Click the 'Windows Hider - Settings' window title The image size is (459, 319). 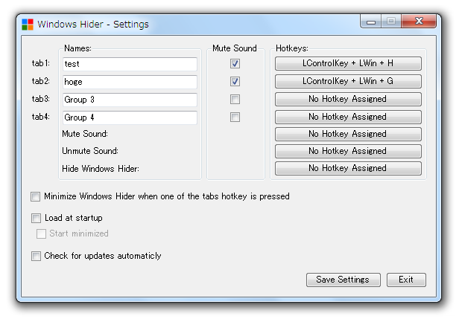[93, 25]
